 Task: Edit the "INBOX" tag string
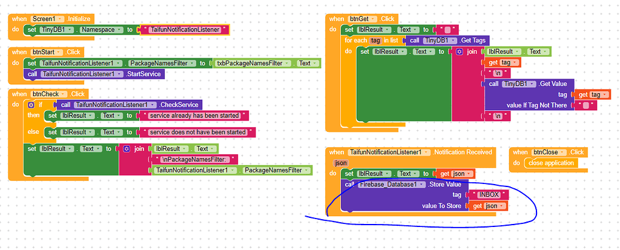point(489,195)
